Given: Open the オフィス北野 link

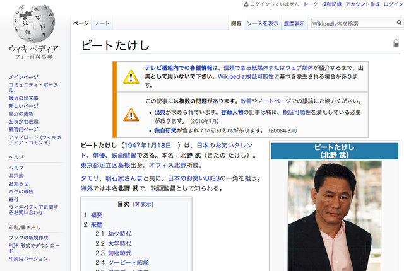Looking at the screenshot, I should click(x=167, y=165).
